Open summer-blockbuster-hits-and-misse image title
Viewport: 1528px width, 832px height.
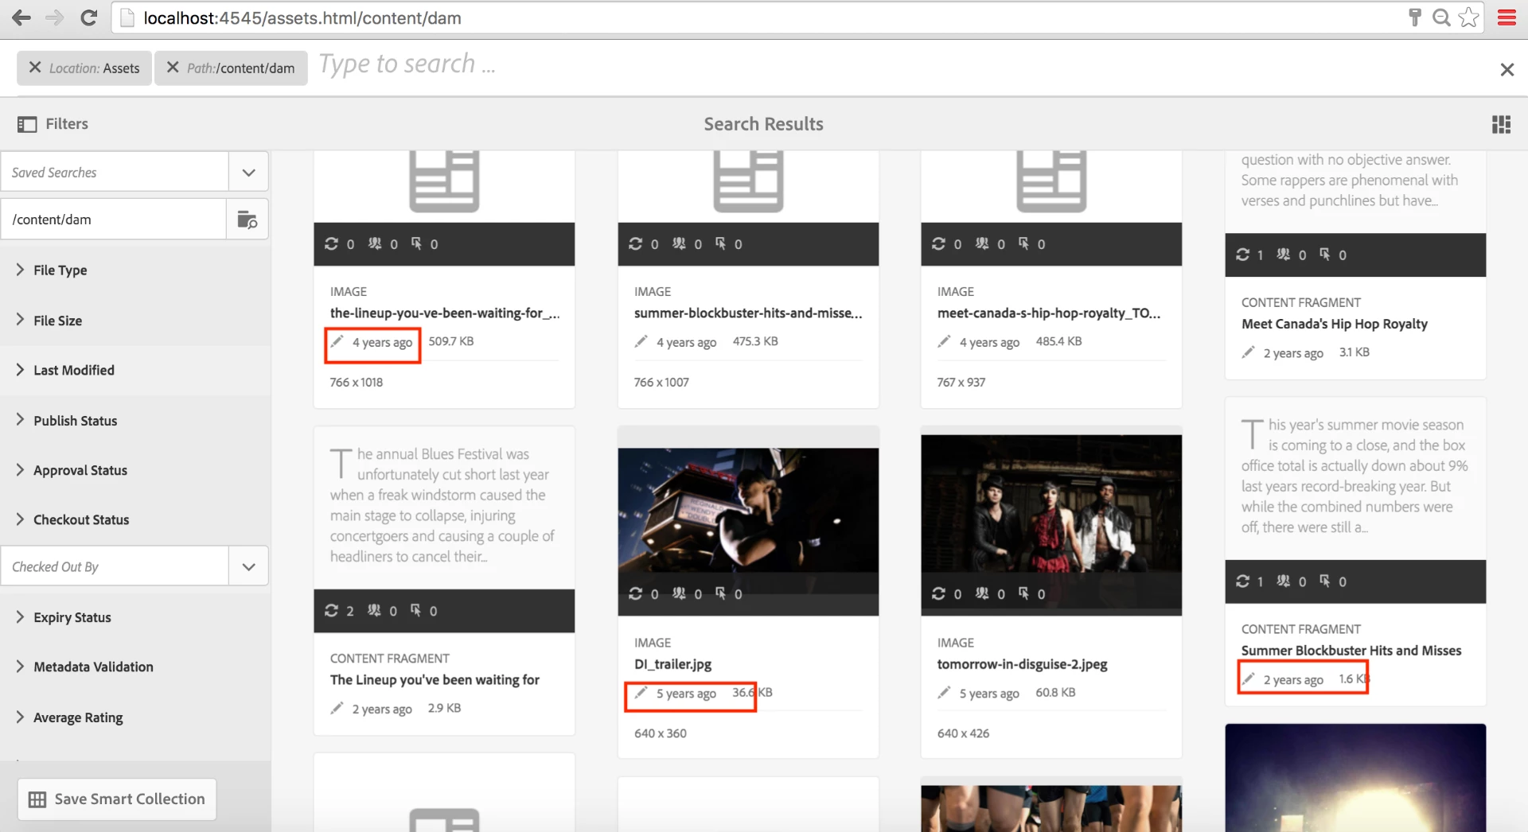point(748,313)
